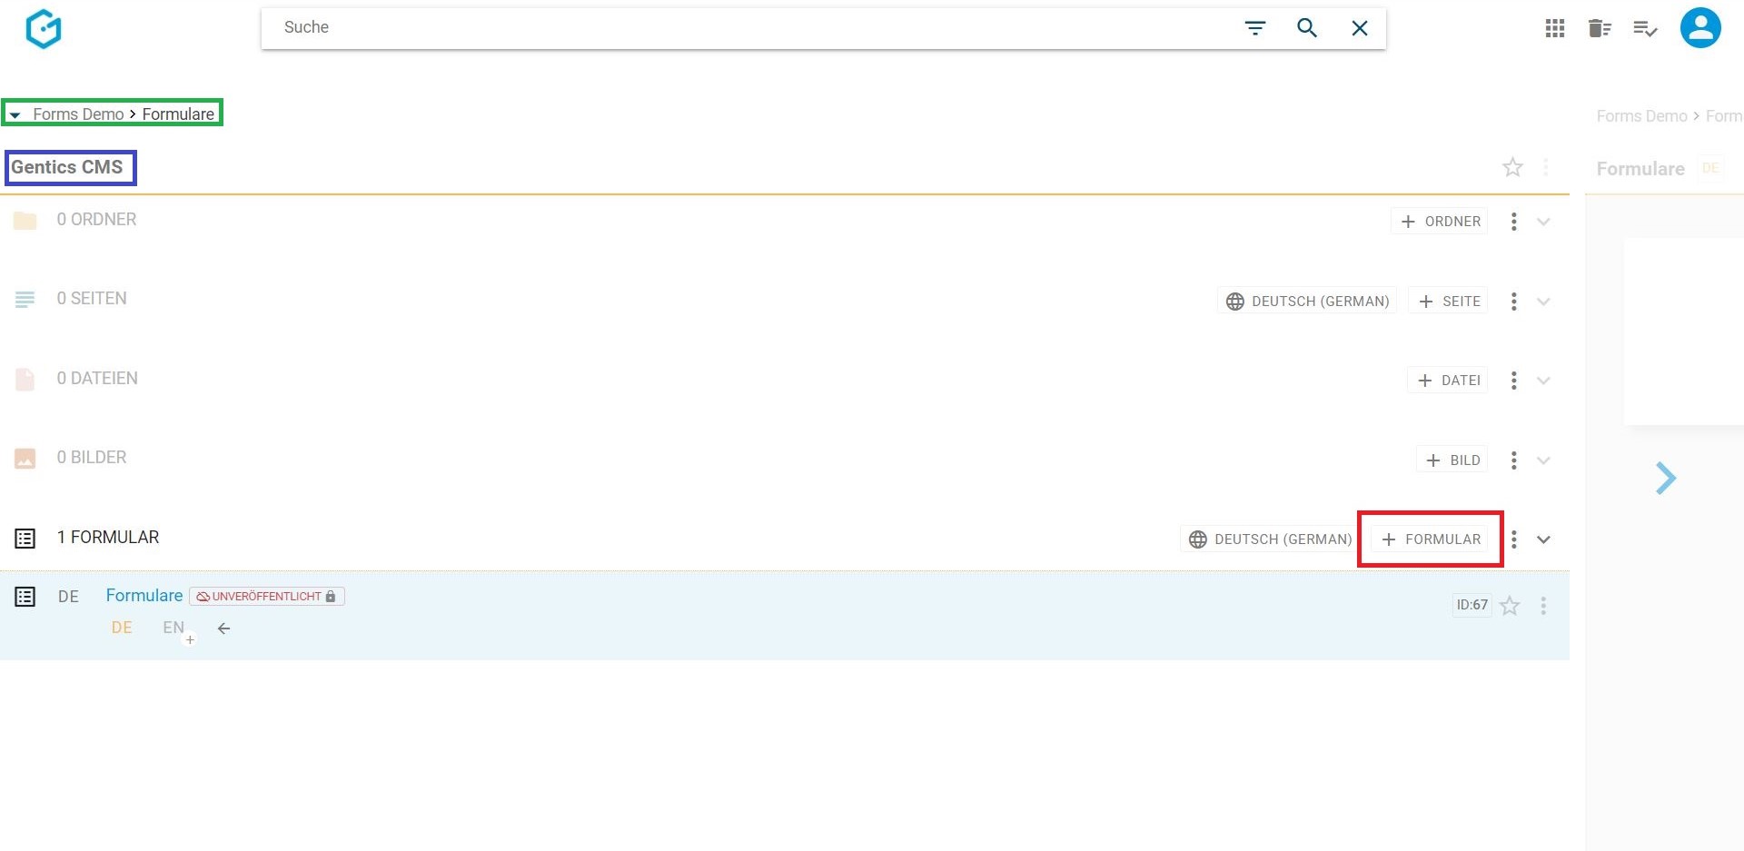Open three-dot menu in Ordner row
Viewport: 1744px width, 851px height.
click(1513, 222)
